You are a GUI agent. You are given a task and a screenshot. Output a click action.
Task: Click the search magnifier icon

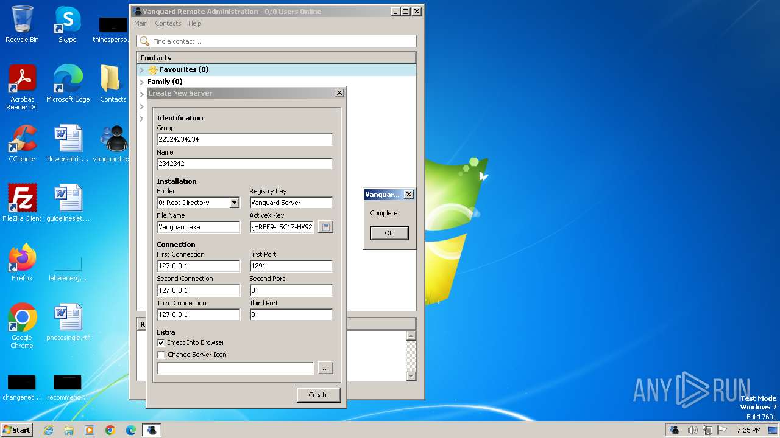point(144,41)
